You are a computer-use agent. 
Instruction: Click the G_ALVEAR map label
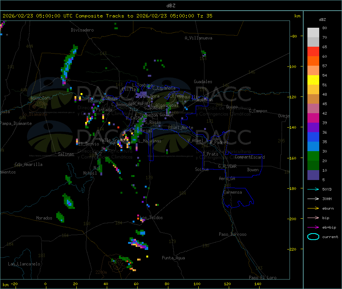[227, 166]
